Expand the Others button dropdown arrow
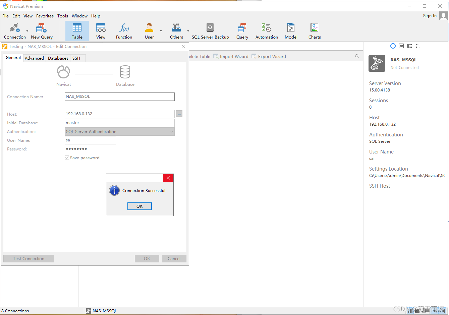 tap(188, 31)
